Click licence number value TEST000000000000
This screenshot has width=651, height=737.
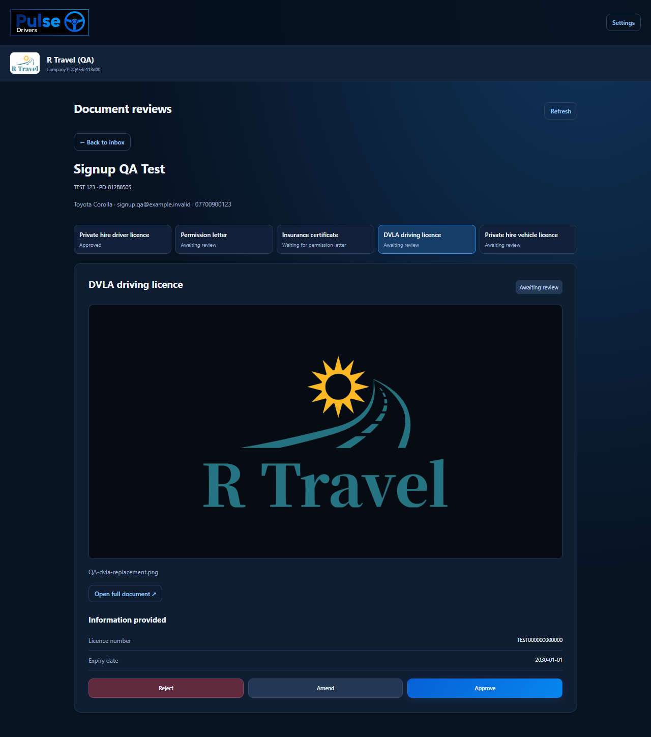[x=540, y=640]
